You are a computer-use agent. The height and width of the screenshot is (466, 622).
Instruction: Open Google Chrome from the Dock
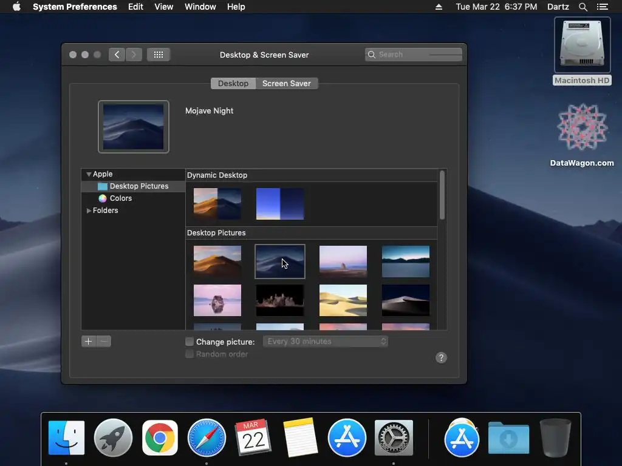click(160, 438)
